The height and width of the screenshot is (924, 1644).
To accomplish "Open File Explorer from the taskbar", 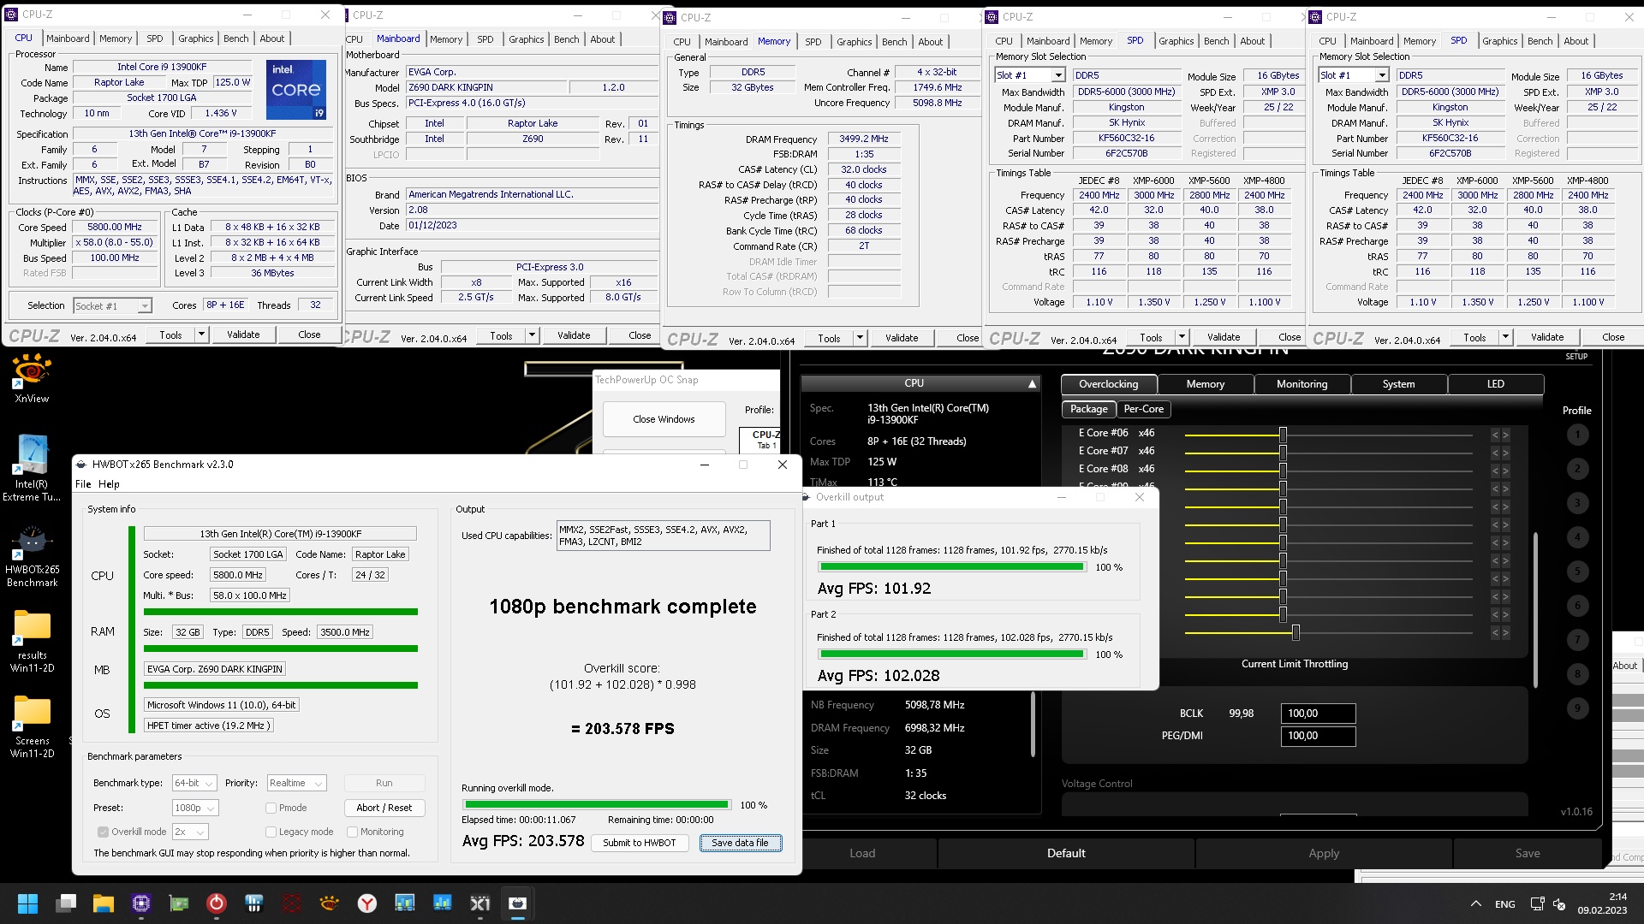I will click(x=104, y=903).
